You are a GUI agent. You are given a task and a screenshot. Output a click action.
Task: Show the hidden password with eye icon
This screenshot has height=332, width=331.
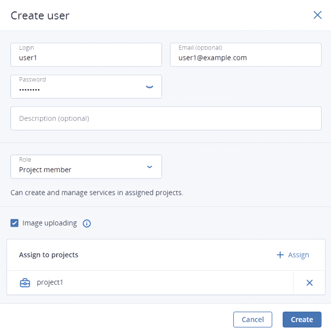click(150, 87)
